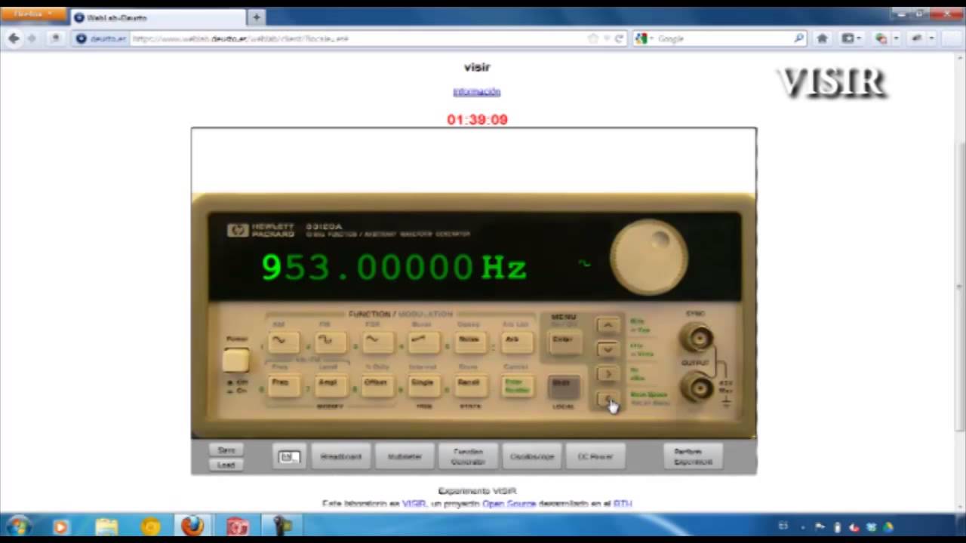The height and width of the screenshot is (543, 966).
Task: Select the sine wave function button
Action: pos(283,341)
